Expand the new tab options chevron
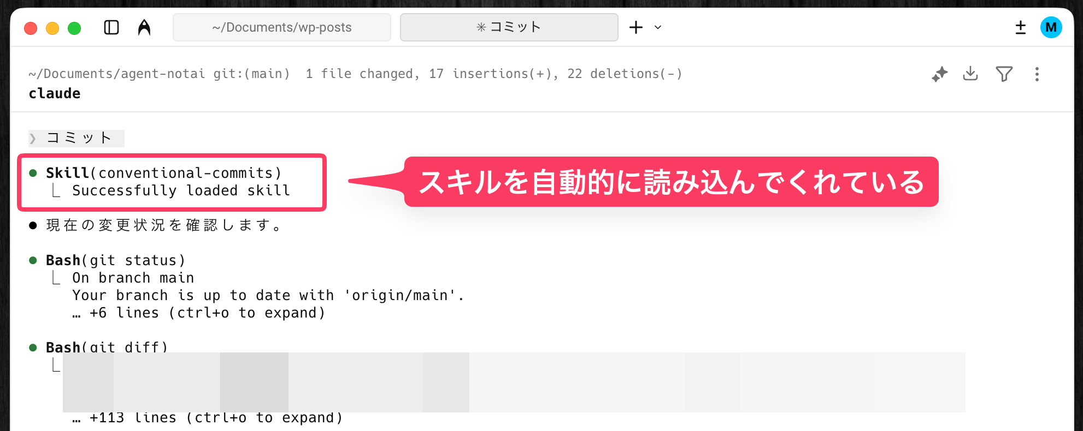Viewport: 1083px width, 431px height. [658, 27]
